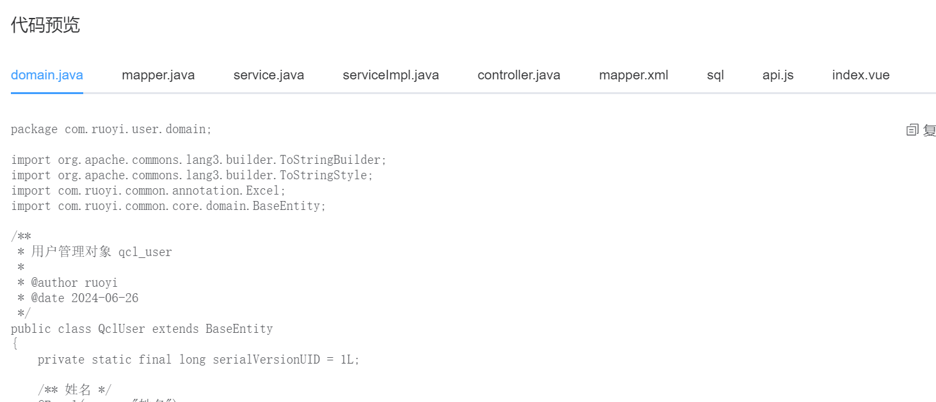View the controller.java code tab
Viewport: 936px width, 402px height.
point(519,75)
